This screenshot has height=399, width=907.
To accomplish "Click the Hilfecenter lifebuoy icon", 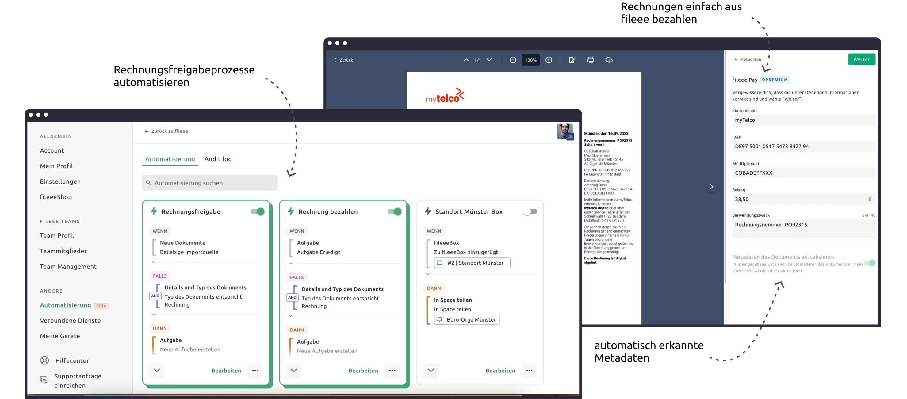I will tap(45, 360).
